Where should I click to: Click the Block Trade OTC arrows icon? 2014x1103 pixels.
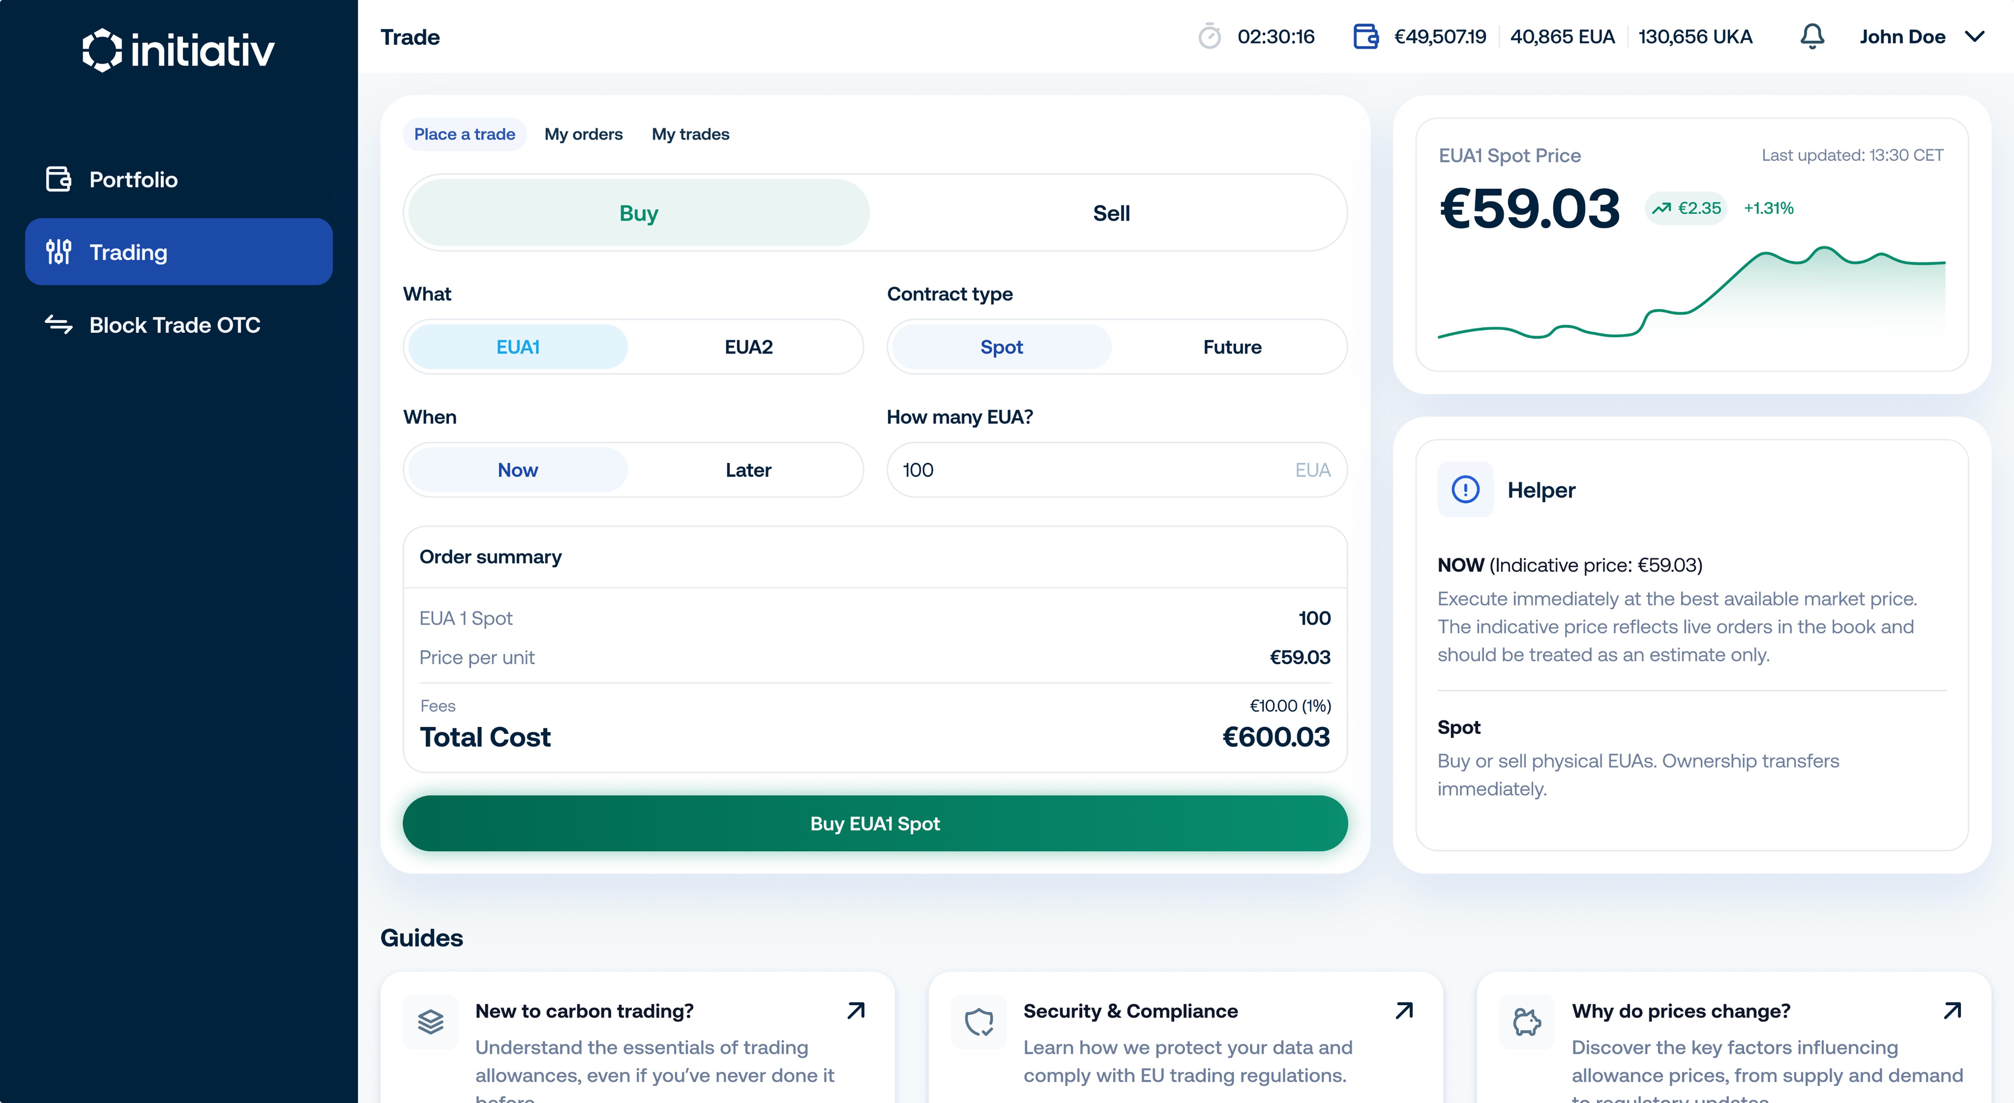59,324
